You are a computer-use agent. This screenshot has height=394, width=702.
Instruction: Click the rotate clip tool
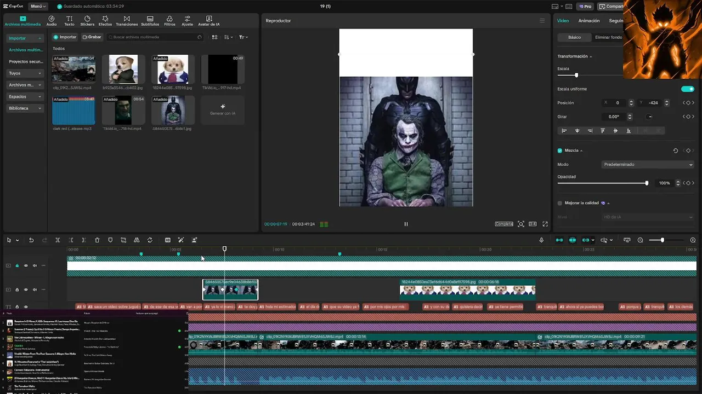point(150,240)
